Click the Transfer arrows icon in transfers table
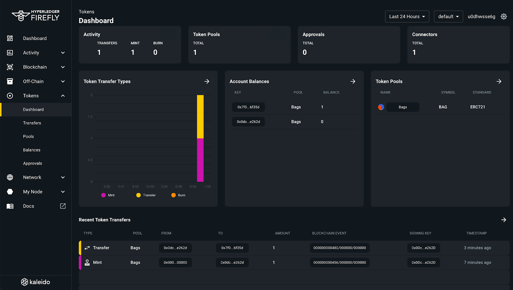Image resolution: width=513 pixels, height=290 pixels. click(x=87, y=248)
